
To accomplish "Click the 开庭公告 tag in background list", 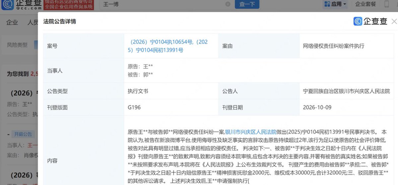I will 23,134.
